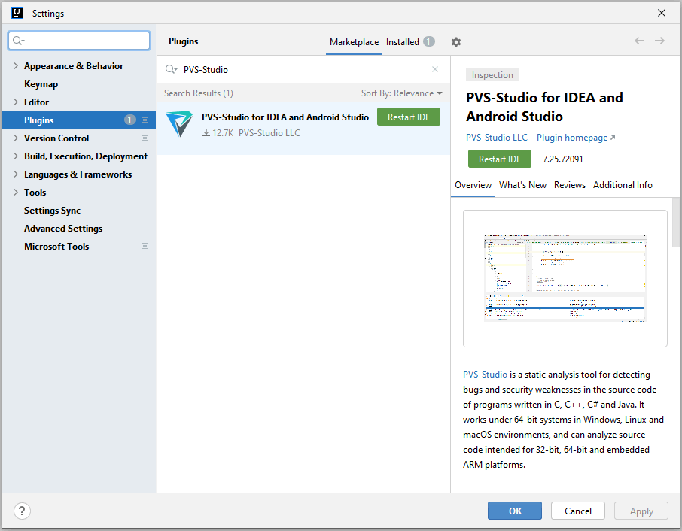
Task: Open the Sort By: Relevance dropdown
Action: (x=402, y=93)
